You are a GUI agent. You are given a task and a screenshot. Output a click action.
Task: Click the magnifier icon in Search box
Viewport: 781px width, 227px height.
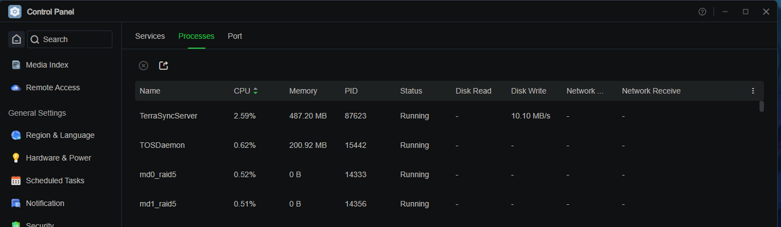(x=35, y=40)
